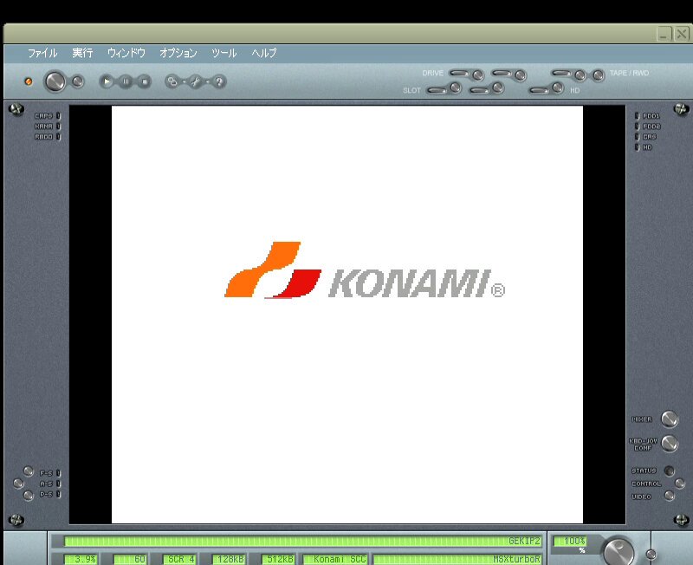
Task: Click the Konami logo in emulator screen
Action: tap(365, 270)
